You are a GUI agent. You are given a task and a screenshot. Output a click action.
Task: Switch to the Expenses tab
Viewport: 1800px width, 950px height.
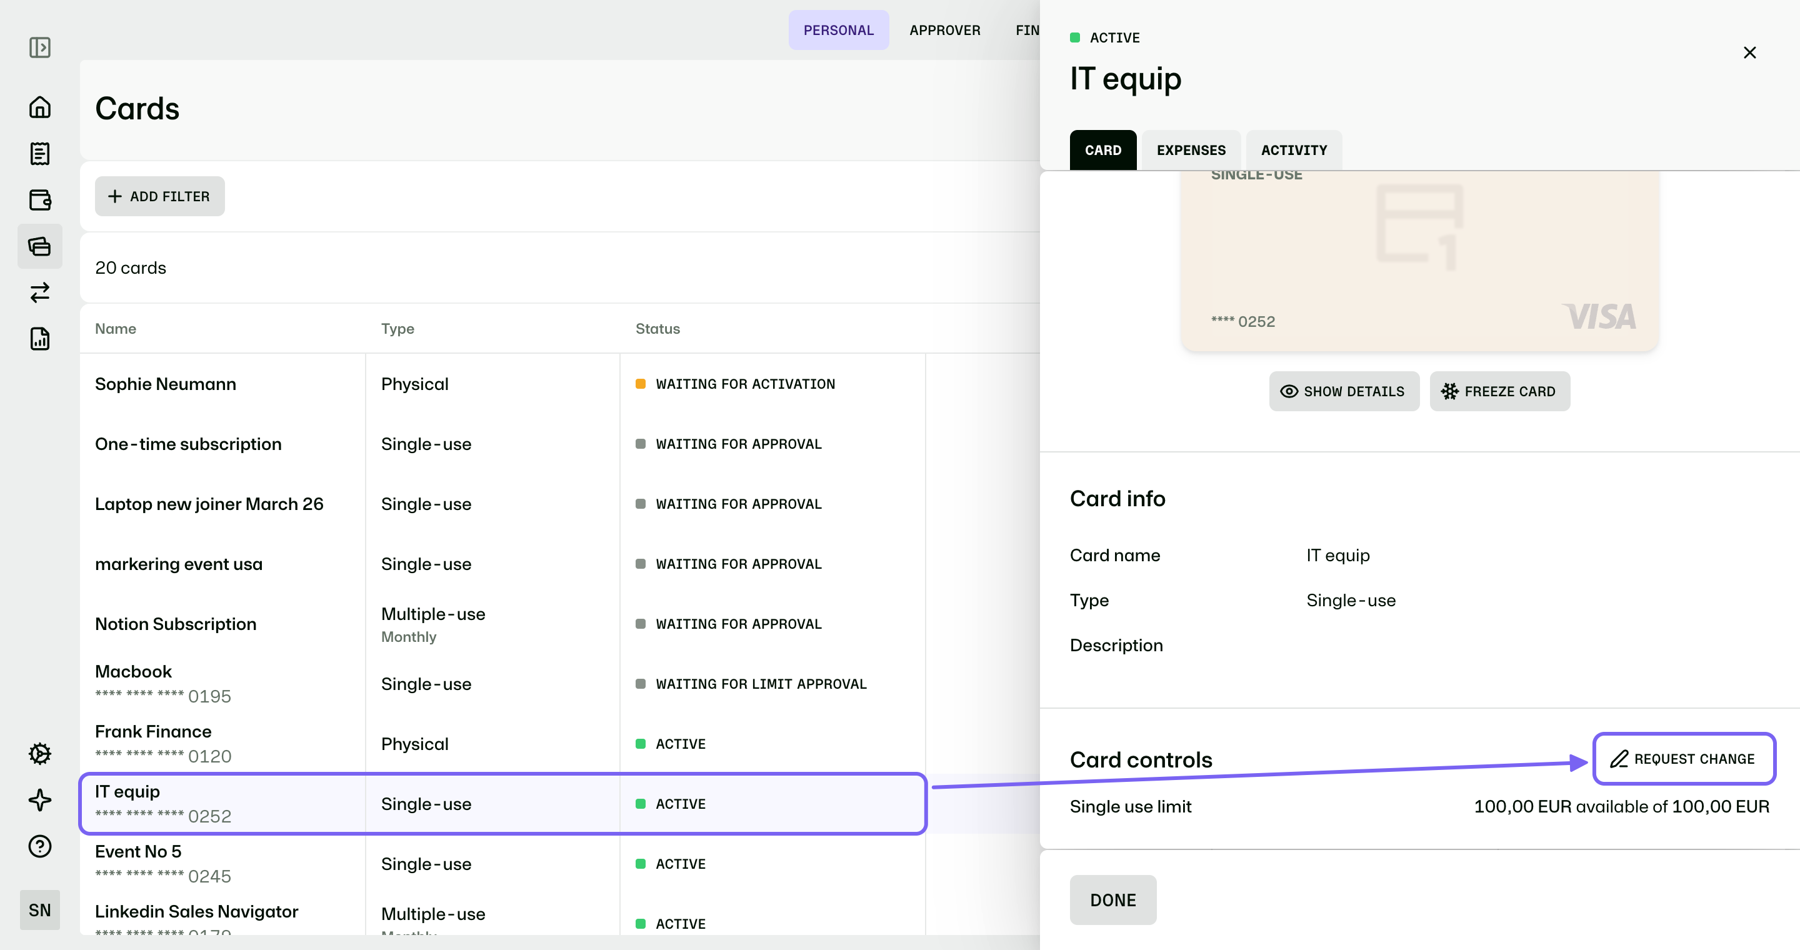1191,150
